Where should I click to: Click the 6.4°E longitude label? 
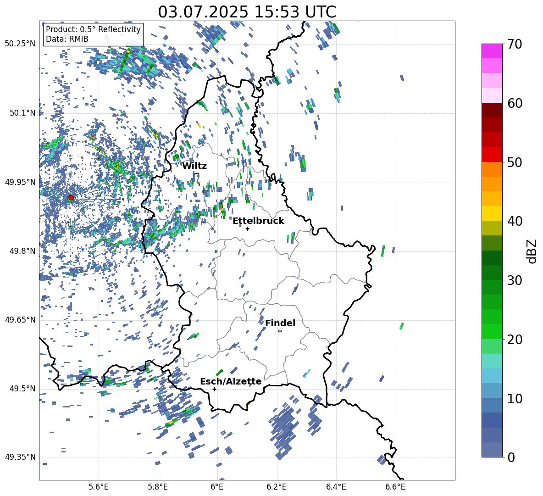click(x=336, y=487)
